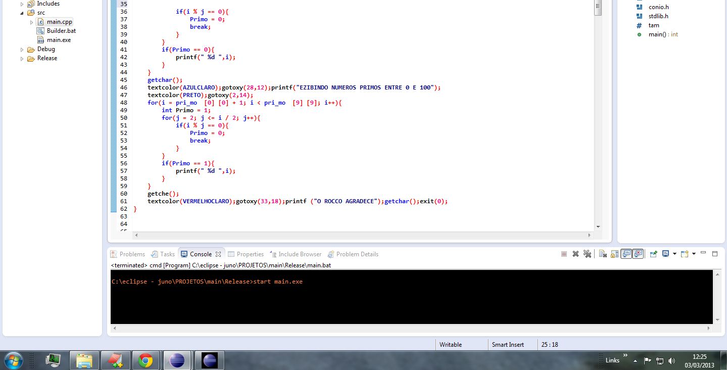The height and width of the screenshot is (370, 727).
Task: Click cursor position 25 : 18 status
Action: [x=550, y=345]
